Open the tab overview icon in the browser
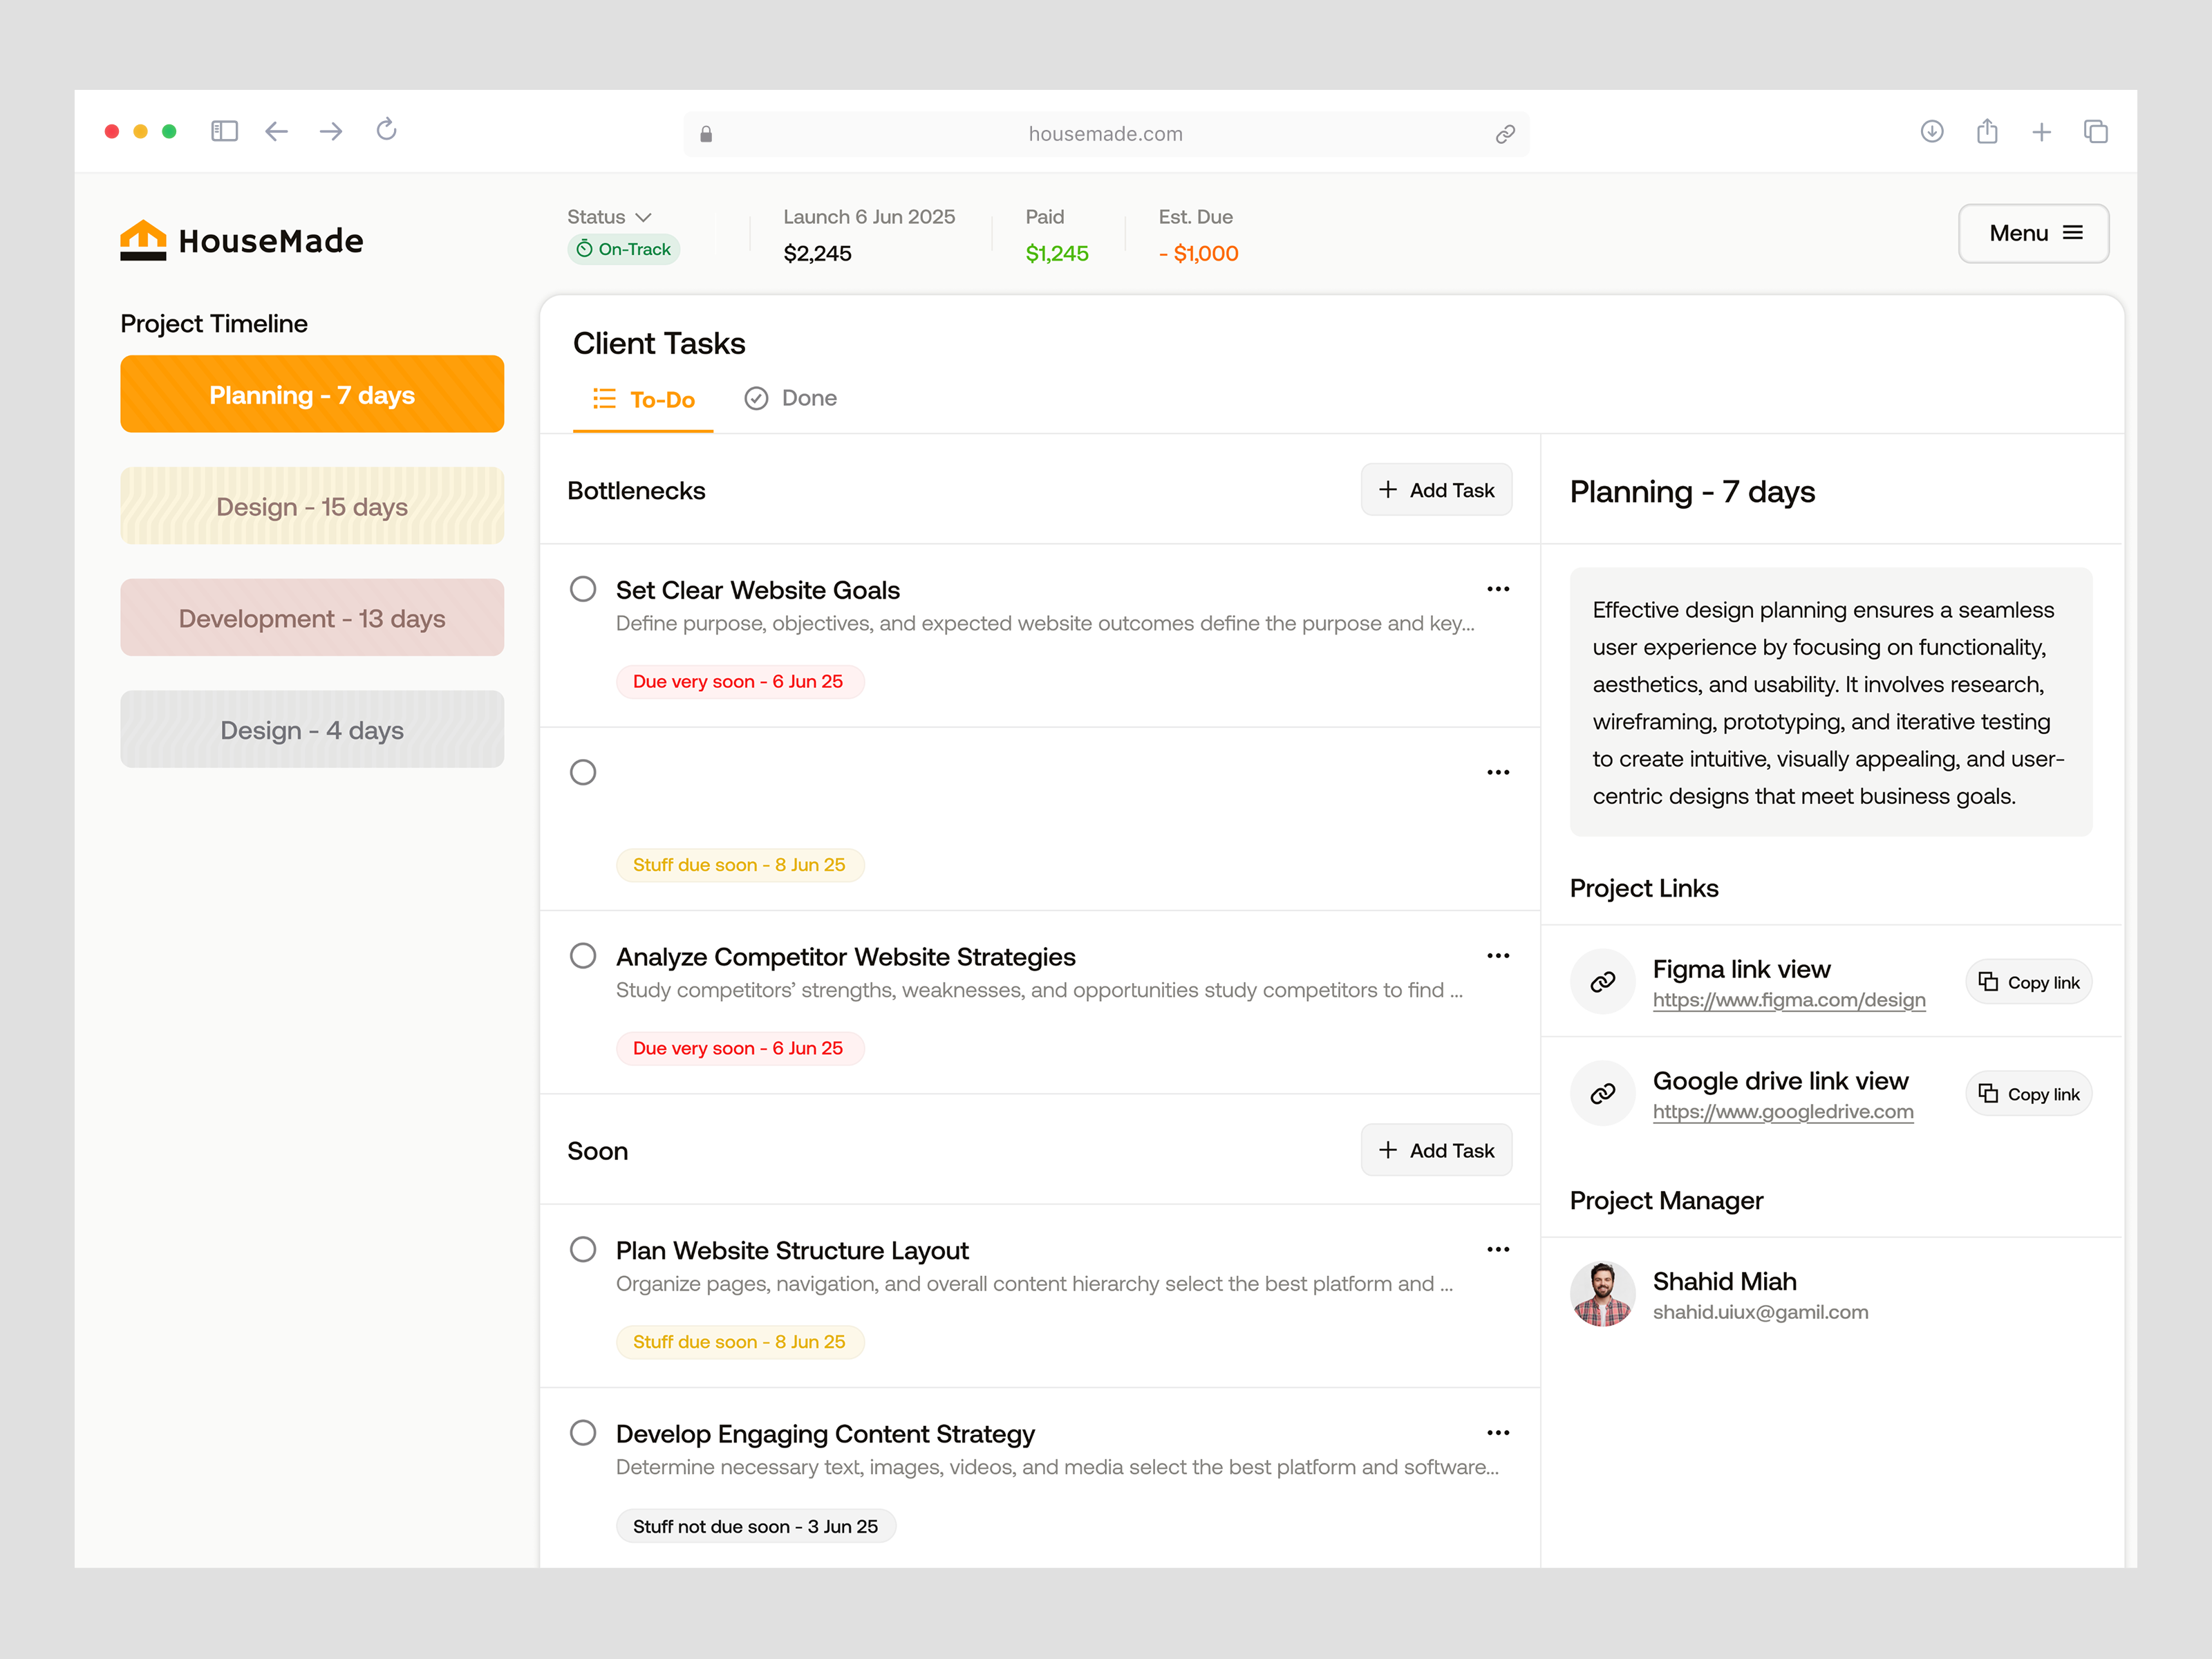Viewport: 2212px width, 1659px height. click(2095, 132)
